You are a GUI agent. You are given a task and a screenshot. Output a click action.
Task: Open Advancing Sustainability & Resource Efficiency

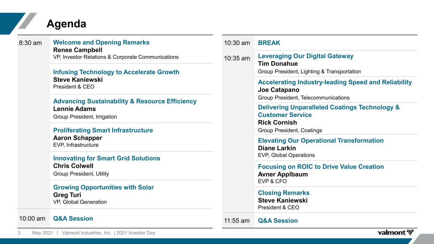pos(125,101)
